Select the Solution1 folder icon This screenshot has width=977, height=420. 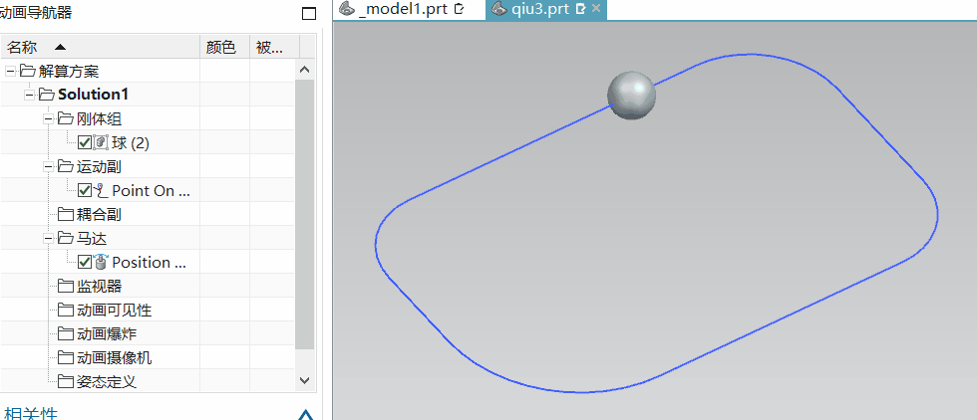[47, 95]
